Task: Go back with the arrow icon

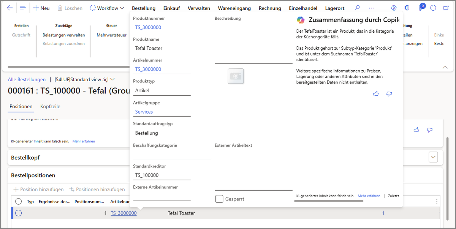Action: (10, 8)
